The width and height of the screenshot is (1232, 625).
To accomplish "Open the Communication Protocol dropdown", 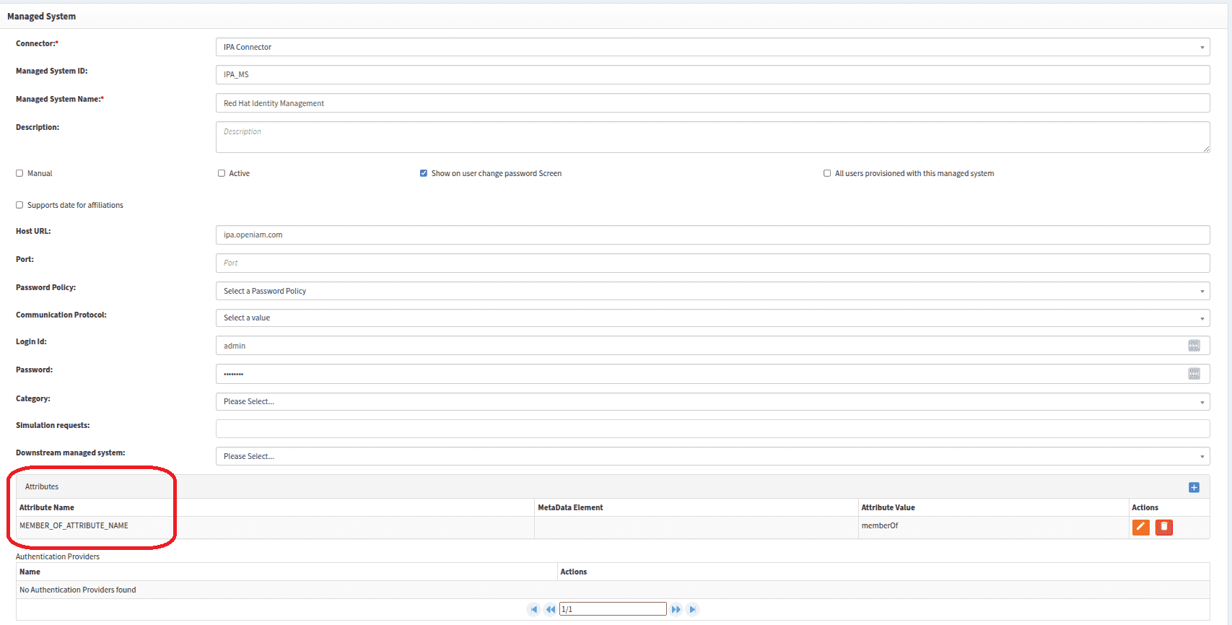I will pyautogui.click(x=712, y=318).
